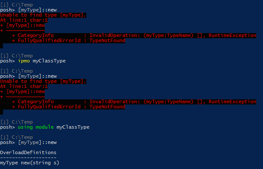This screenshot has width=263, height=169.
Task: Click the first [myType]::new command text
Action: click(37, 10)
